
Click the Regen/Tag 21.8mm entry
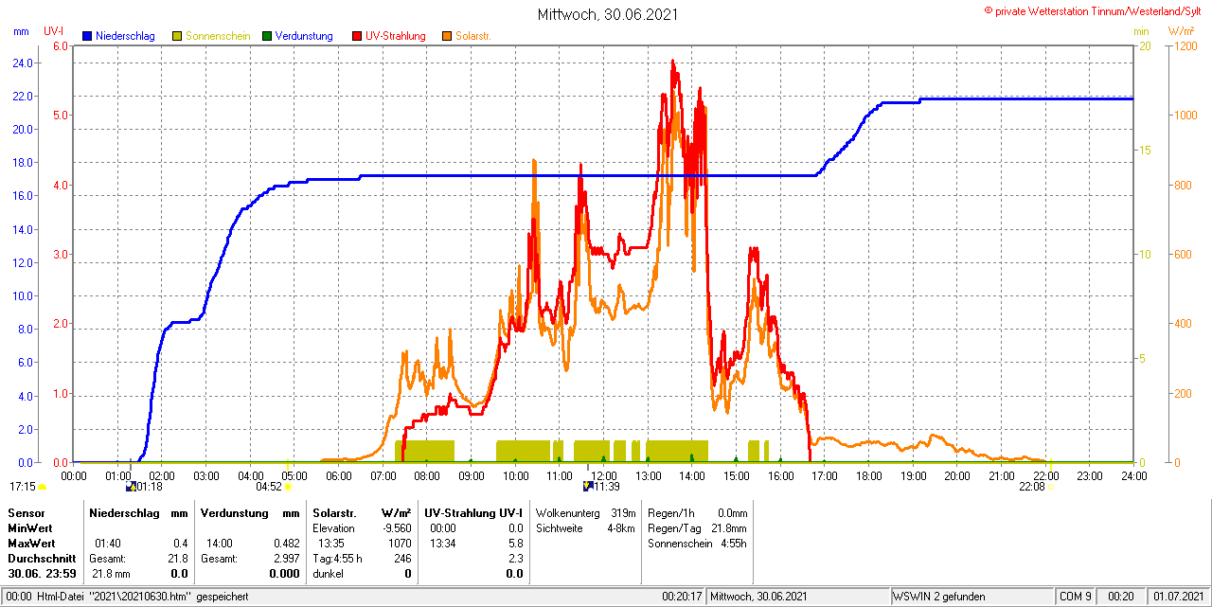(x=697, y=528)
